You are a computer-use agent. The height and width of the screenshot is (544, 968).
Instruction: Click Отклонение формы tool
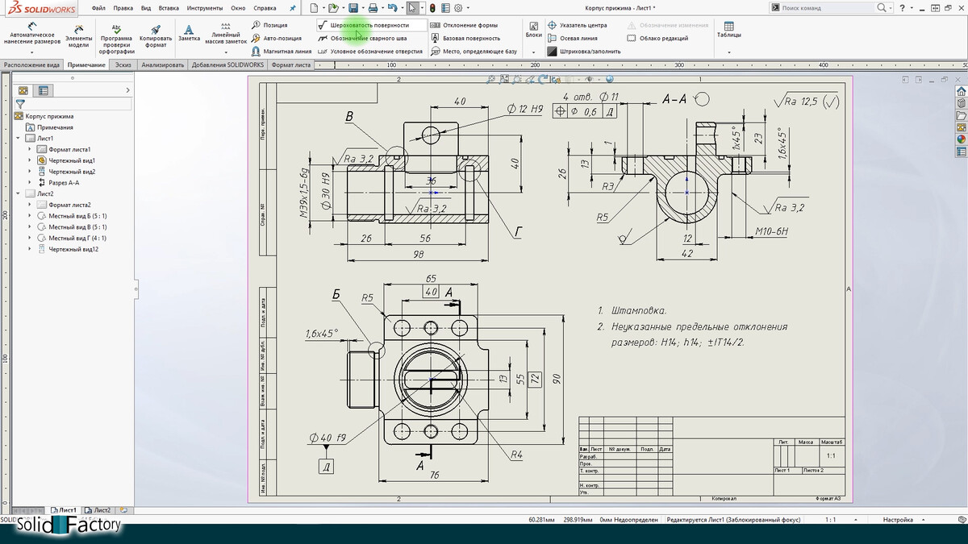coord(464,25)
